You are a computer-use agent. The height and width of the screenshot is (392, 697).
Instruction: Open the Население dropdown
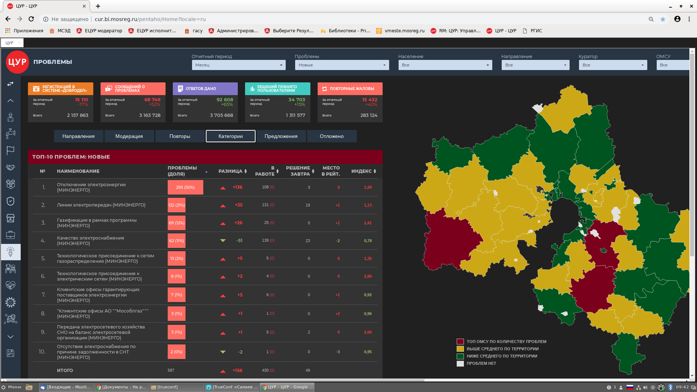[x=445, y=65]
